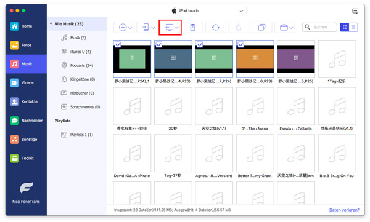Open Kontakte in the sidebar
The height and width of the screenshot is (222, 370).
pos(26,101)
